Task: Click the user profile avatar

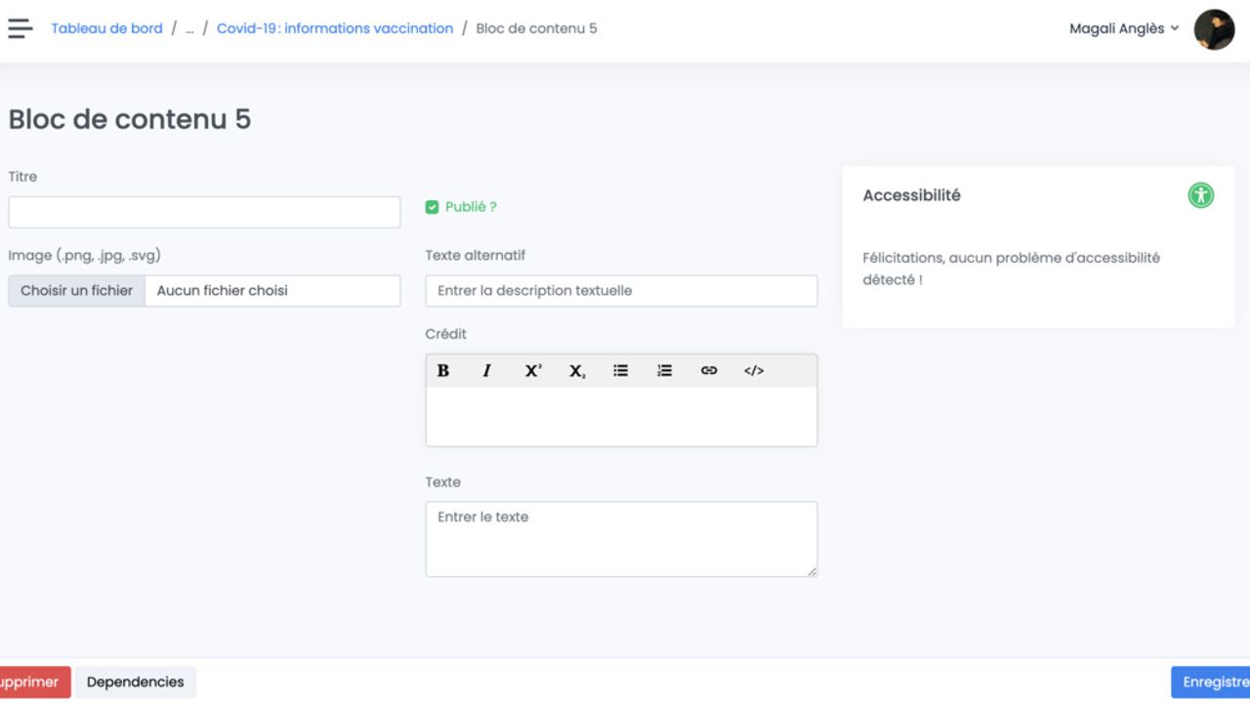Action: click(x=1214, y=29)
